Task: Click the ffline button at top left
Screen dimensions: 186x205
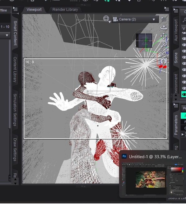Action: coord(5,10)
